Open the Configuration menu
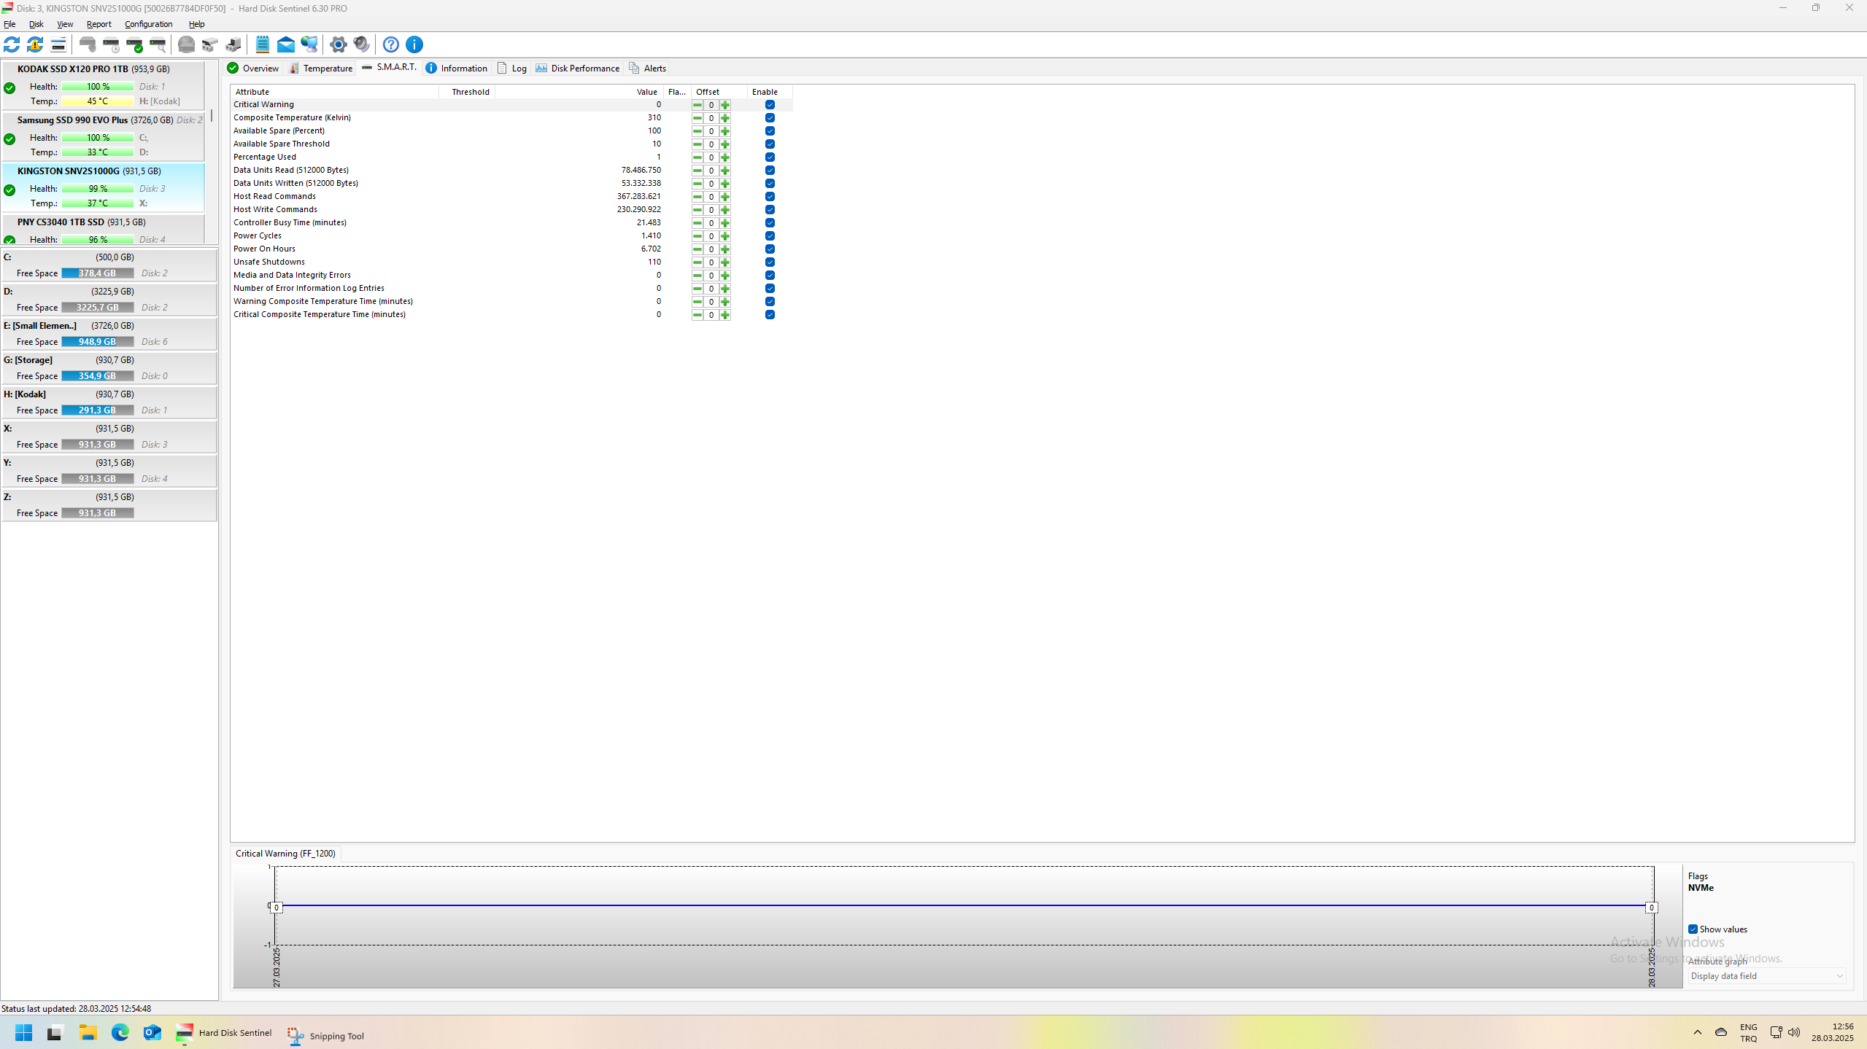 [149, 24]
